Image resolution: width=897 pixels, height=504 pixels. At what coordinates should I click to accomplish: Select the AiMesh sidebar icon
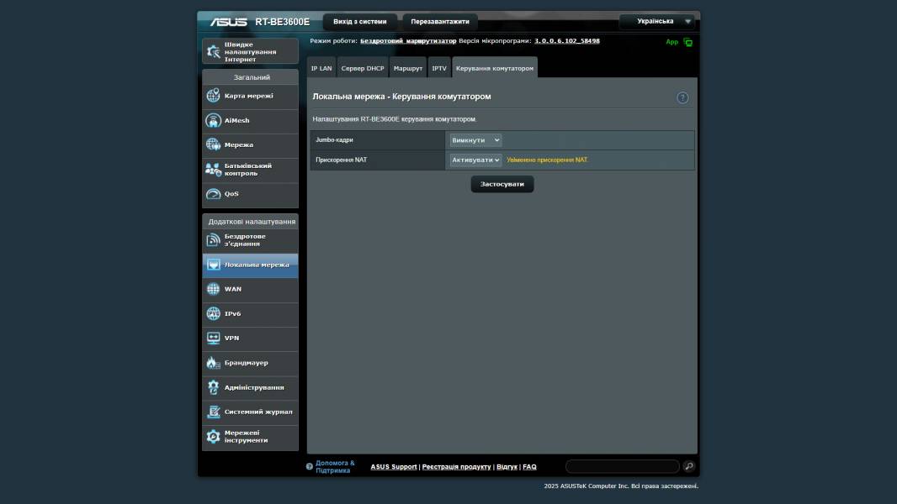(x=214, y=120)
